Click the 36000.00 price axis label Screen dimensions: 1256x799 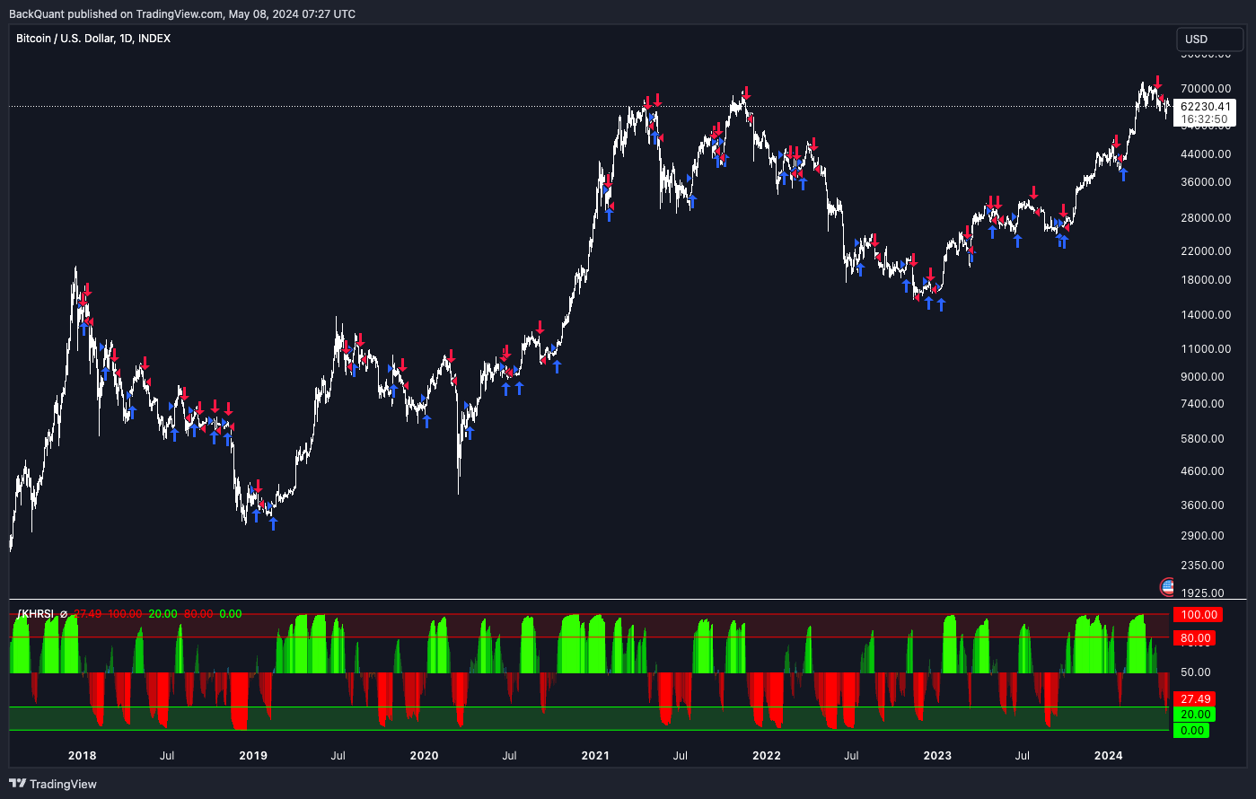click(1206, 182)
